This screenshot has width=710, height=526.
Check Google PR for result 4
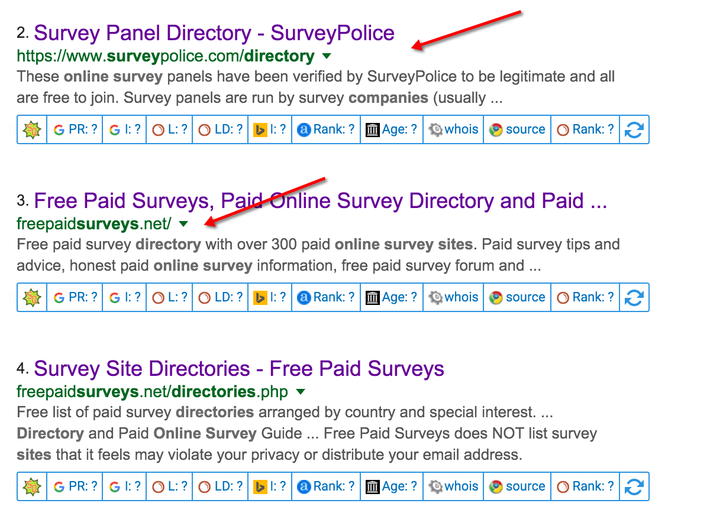click(75, 486)
